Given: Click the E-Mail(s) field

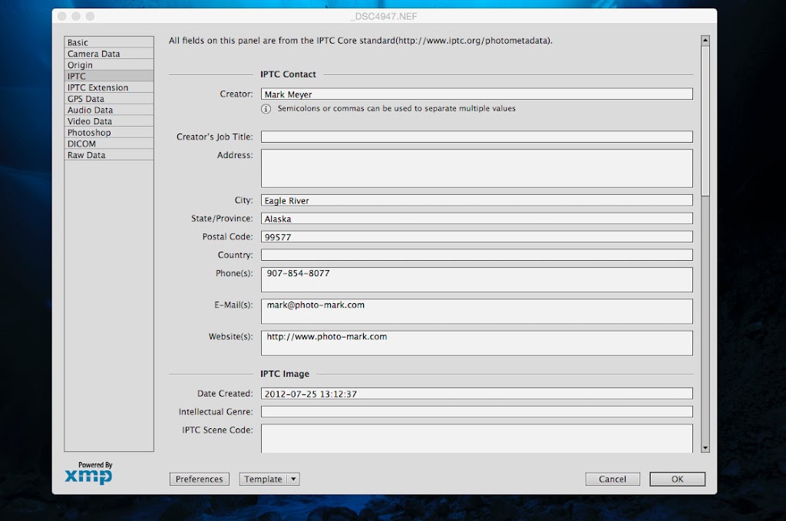Looking at the screenshot, I should pyautogui.click(x=477, y=311).
